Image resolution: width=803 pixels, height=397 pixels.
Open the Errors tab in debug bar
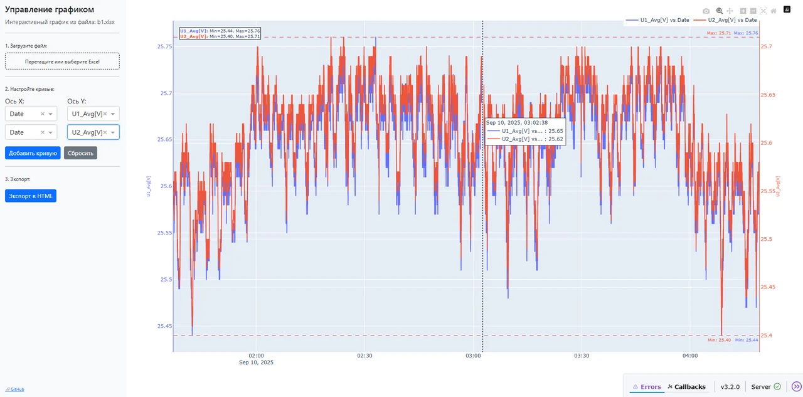(x=646, y=387)
